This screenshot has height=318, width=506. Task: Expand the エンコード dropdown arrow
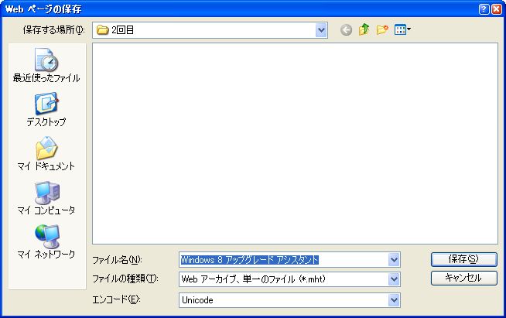click(x=394, y=300)
